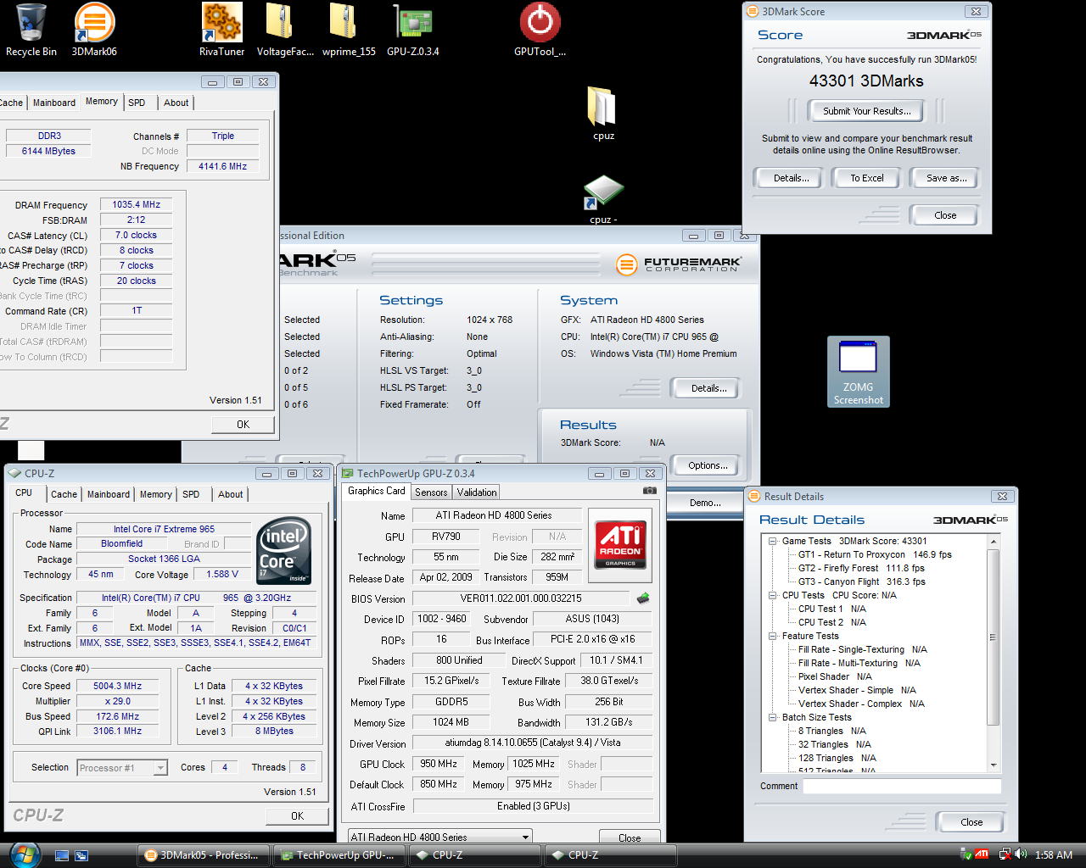Viewport: 1086px width, 868px height.
Task: Collapse the Batch Size Tests tree node
Action: [x=773, y=717]
